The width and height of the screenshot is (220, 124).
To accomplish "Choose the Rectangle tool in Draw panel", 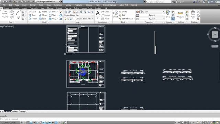I will (x=23, y=12).
